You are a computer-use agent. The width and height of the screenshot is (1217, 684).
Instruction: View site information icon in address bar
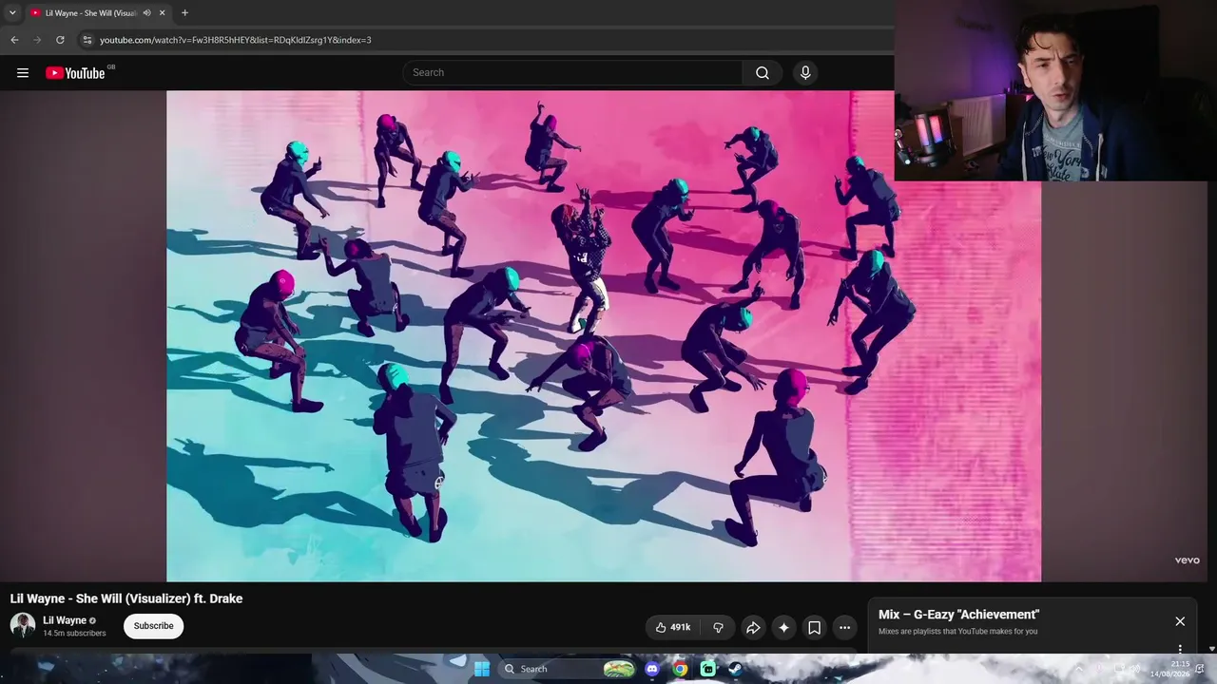(87, 40)
